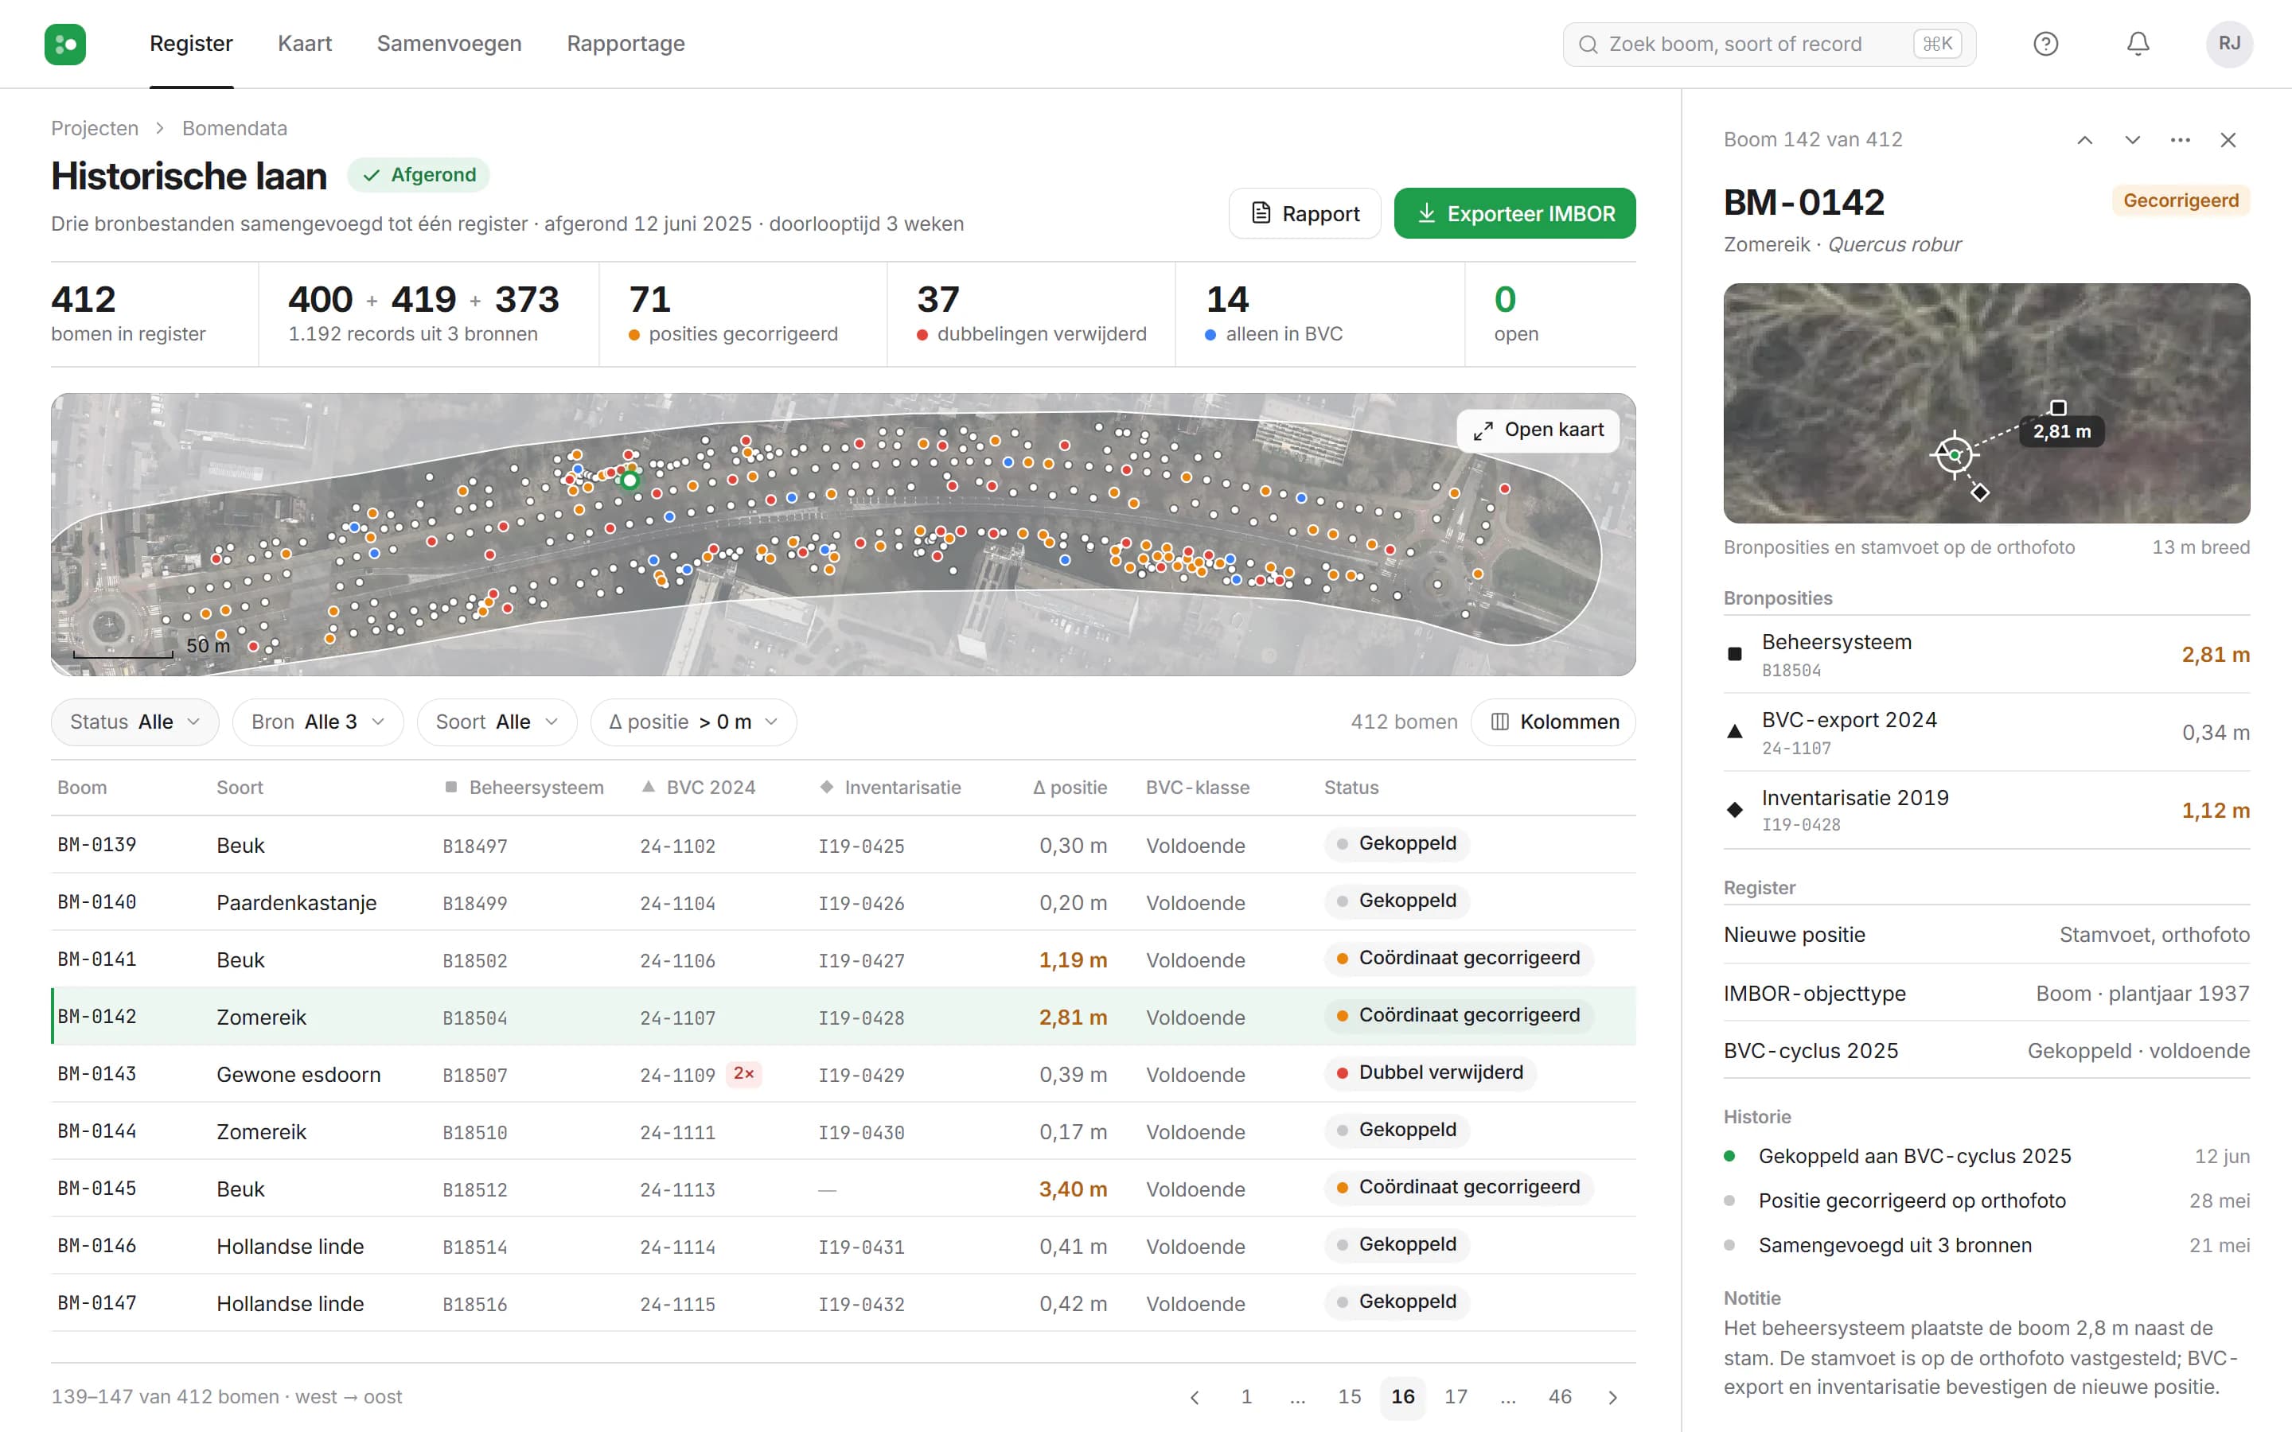Select the Paardenkastanje cell in BM-0140 row
Viewport: 2292px width, 1432px height.
(x=296, y=903)
